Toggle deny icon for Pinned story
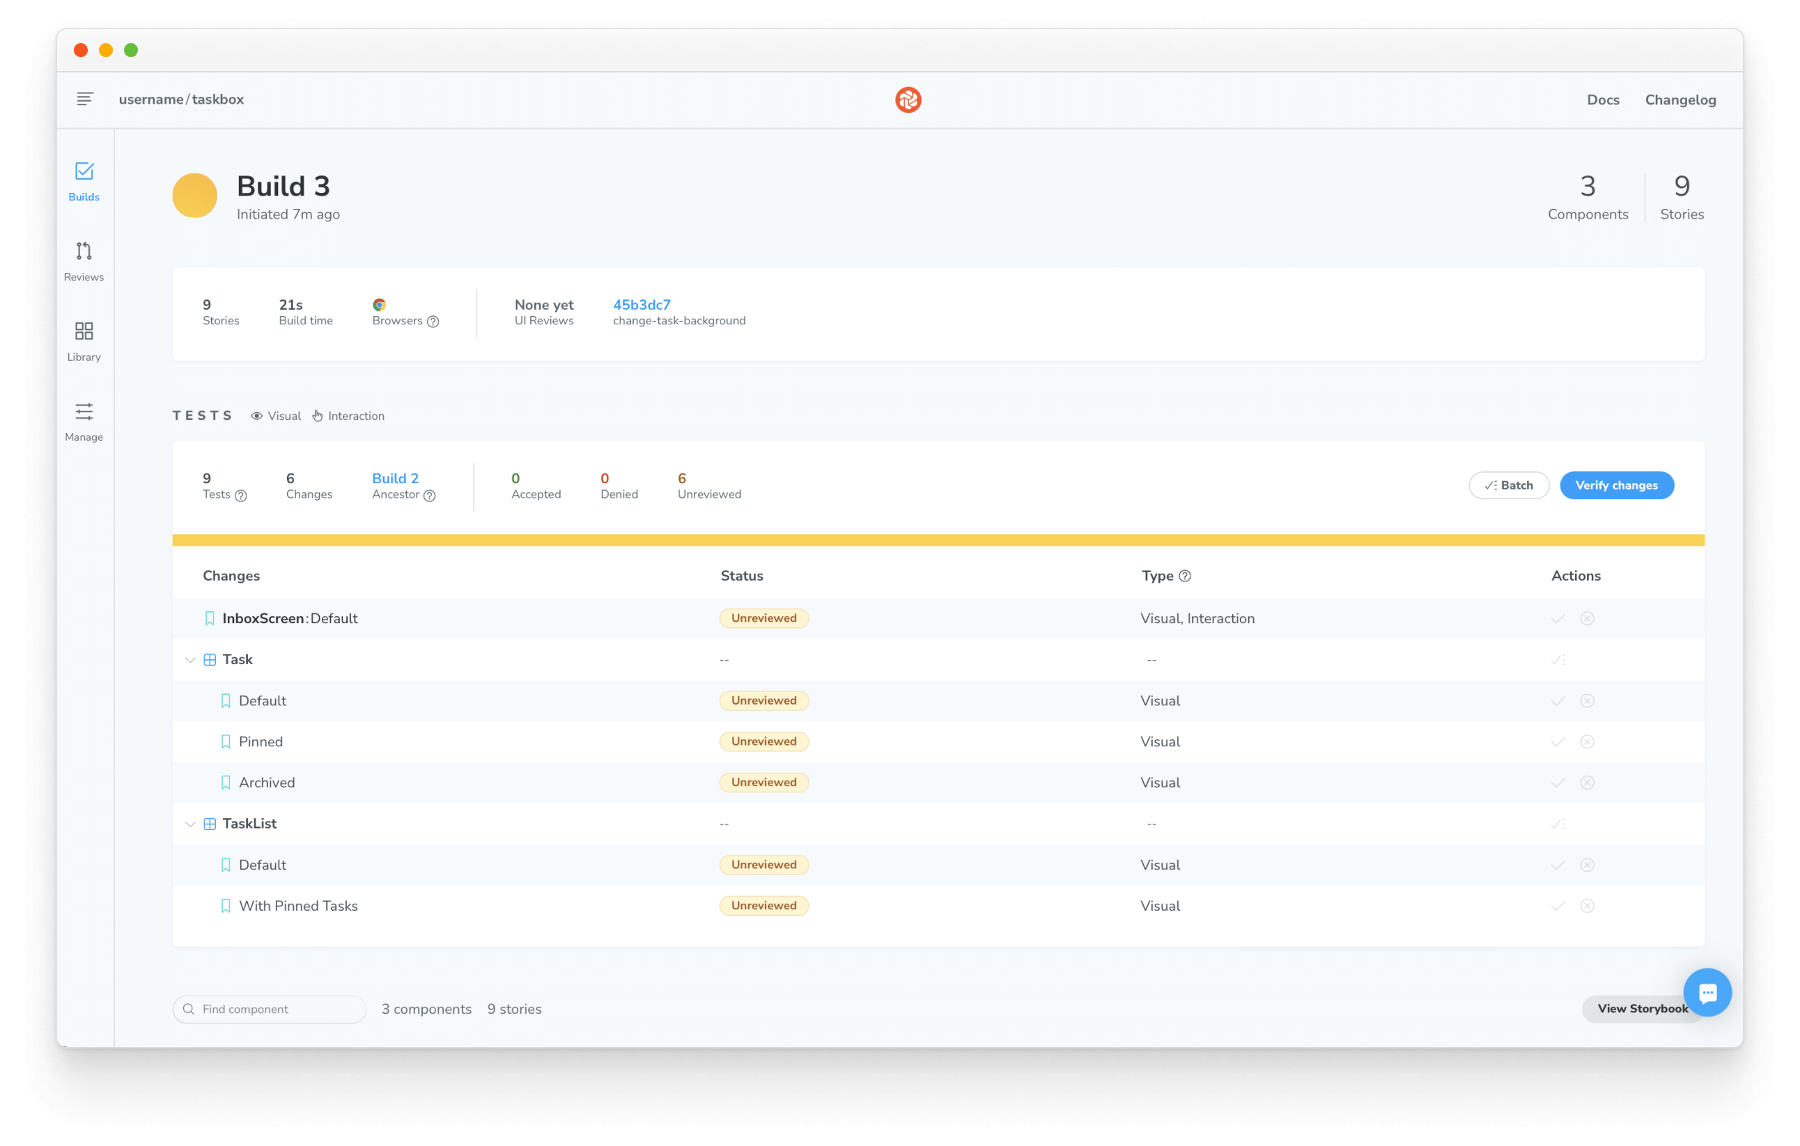1800x1146 pixels. [1588, 741]
